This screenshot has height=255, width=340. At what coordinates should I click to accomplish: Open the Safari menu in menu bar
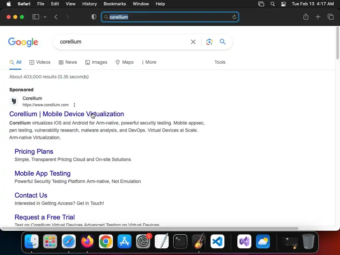pos(24,4)
